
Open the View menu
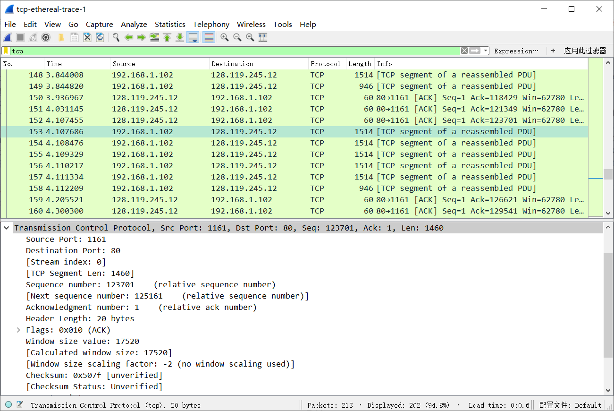pos(52,24)
